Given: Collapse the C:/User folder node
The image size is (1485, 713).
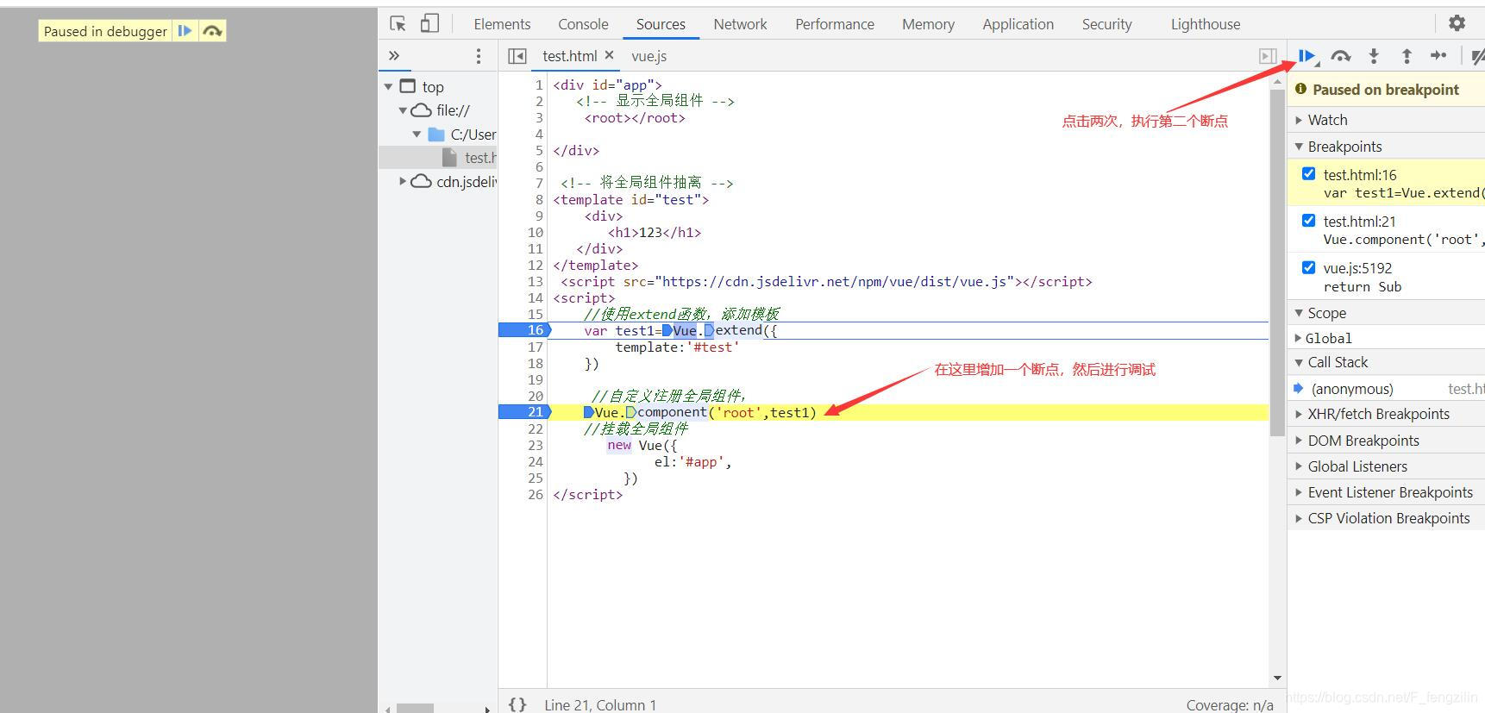Looking at the screenshot, I should 417,134.
